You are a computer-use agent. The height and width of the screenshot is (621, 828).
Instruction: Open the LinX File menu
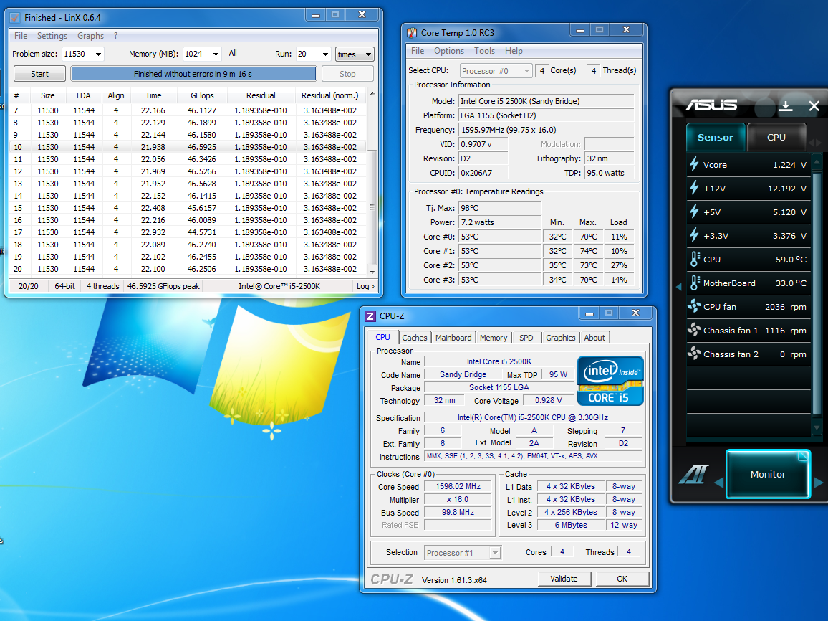click(x=21, y=36)
